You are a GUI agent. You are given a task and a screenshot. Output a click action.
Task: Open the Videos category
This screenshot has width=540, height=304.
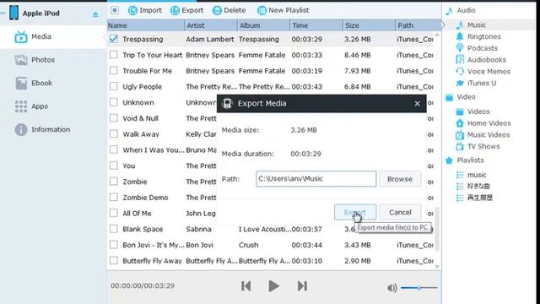(x=478, y=111)
